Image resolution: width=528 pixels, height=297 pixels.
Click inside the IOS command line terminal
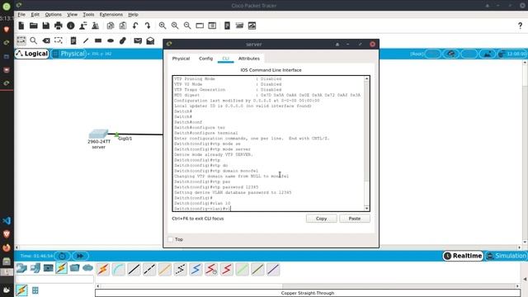pyautogui.click(x=268, y=144)
